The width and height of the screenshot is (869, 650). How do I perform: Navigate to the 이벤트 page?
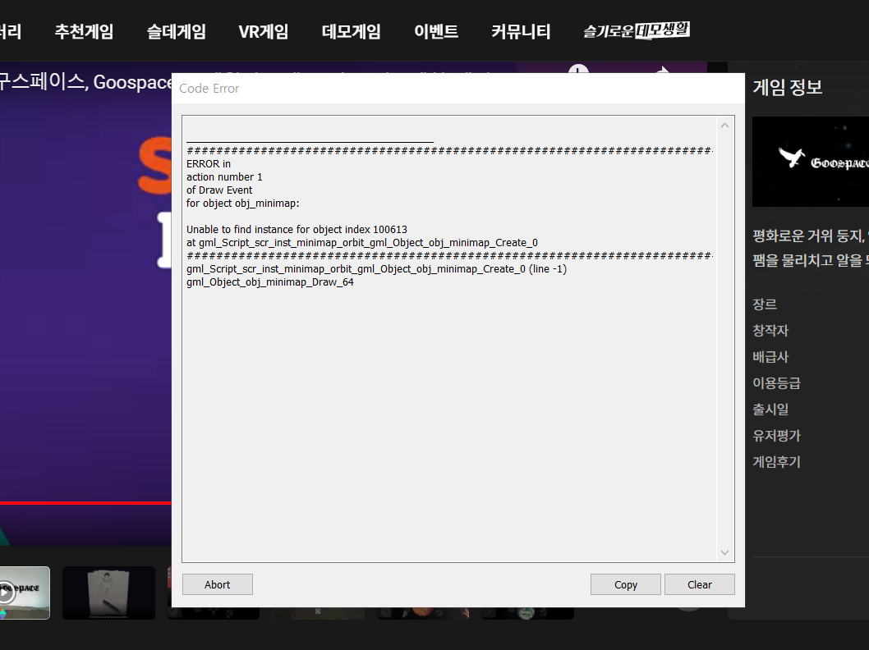[x=436, y=32]
